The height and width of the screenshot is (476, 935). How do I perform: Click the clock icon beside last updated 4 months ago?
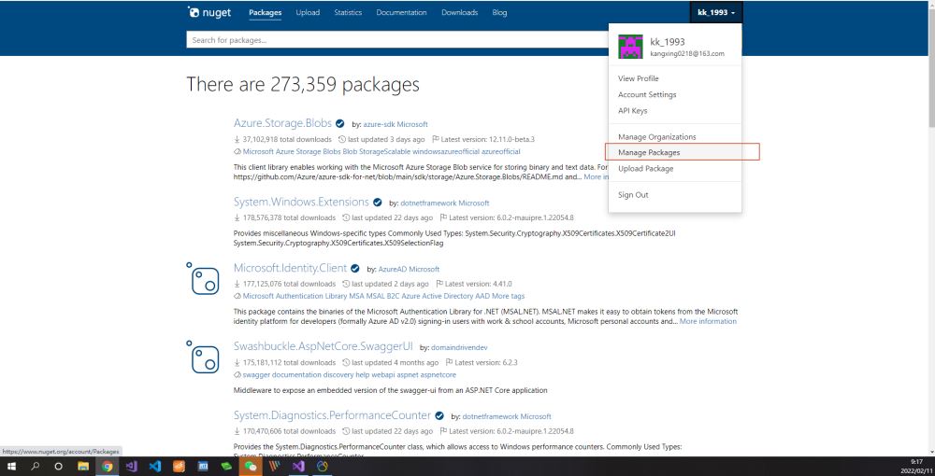tap(346, 362)
